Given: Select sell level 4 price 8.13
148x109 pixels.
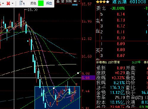Looking at the screenshot, I should coord(121,20).
